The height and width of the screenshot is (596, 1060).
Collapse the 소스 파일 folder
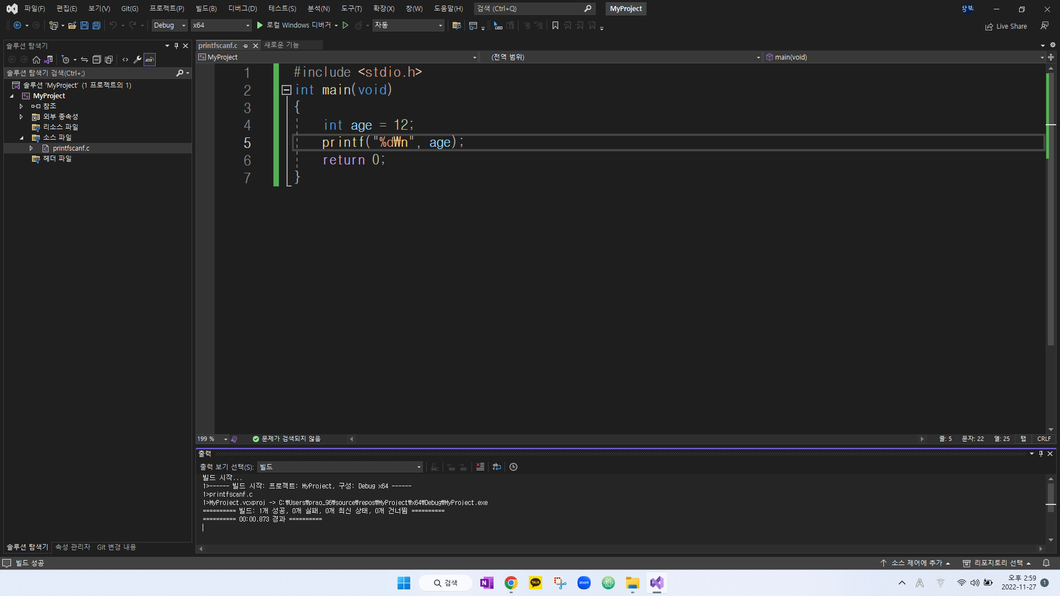[21, 138]
